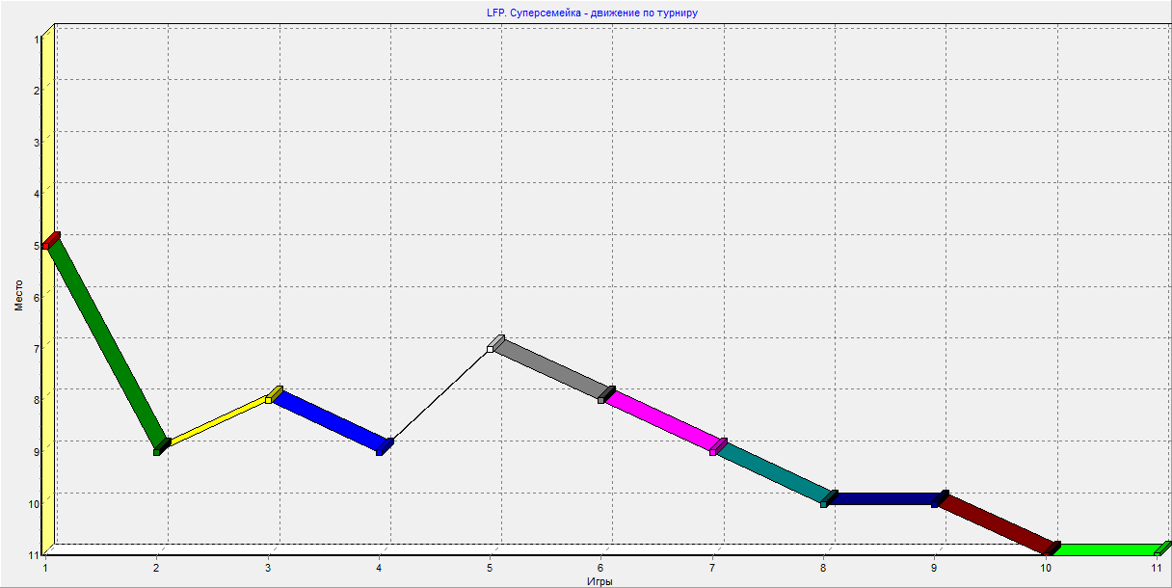Click the yellow data marker at game 3
The height and width of the screenshot is (588, 1172).
point(269,398)
